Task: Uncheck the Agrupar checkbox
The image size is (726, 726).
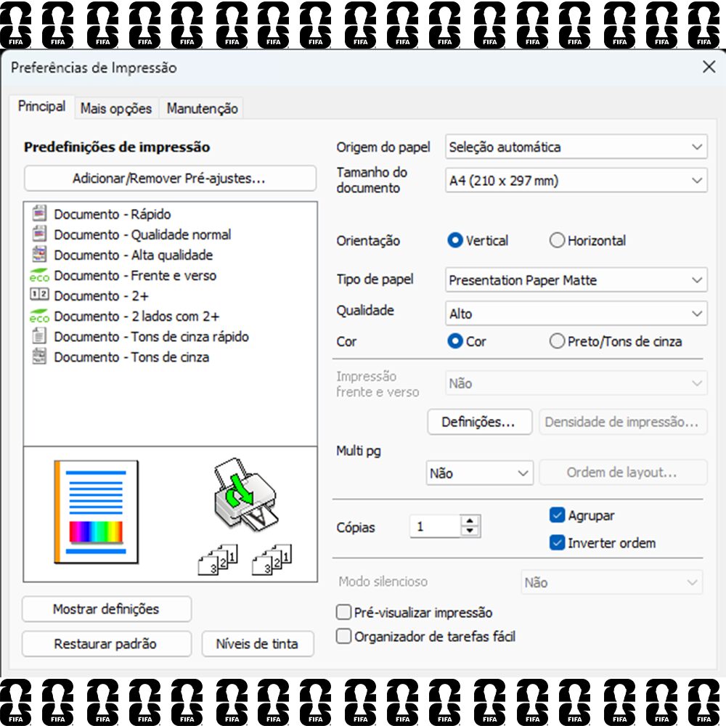Action: pos(557,515)
